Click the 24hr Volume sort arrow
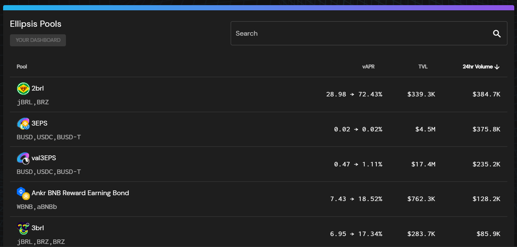Image resolution: width=517 pixels, height=247 pixels. 497,67
